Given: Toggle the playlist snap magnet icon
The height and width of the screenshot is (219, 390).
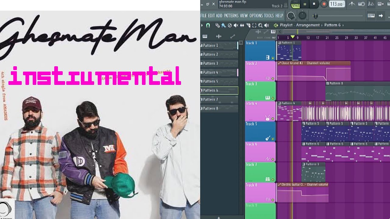Looking at the screenshot, I should 208,25.
